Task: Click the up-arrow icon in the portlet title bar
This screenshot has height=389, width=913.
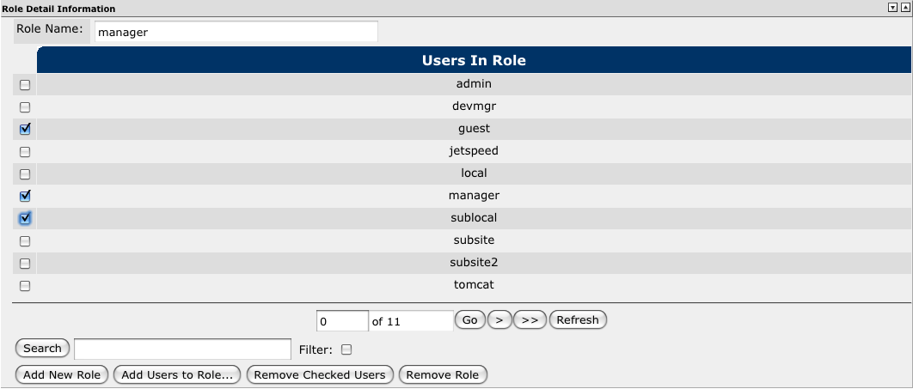Action: tap(904, 7)
